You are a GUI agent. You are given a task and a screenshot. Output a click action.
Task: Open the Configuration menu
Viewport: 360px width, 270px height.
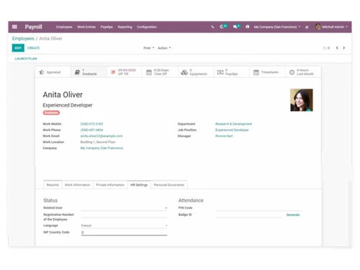click(x=147, y=27)
